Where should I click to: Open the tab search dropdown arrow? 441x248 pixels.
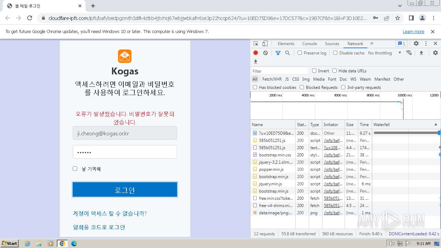400,6
